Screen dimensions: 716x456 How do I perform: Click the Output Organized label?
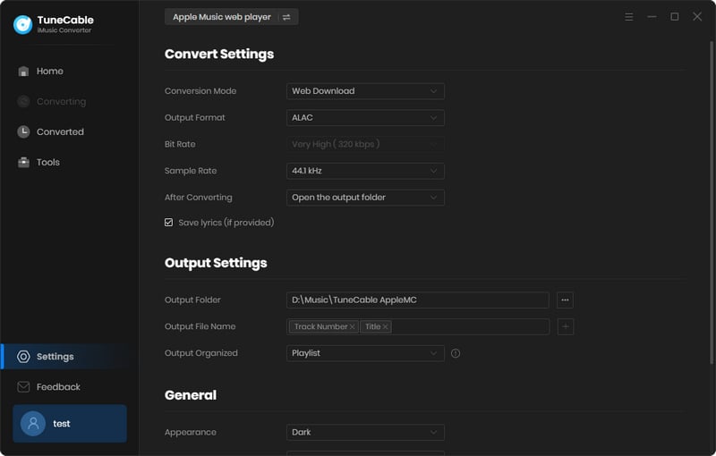[200, 353]
